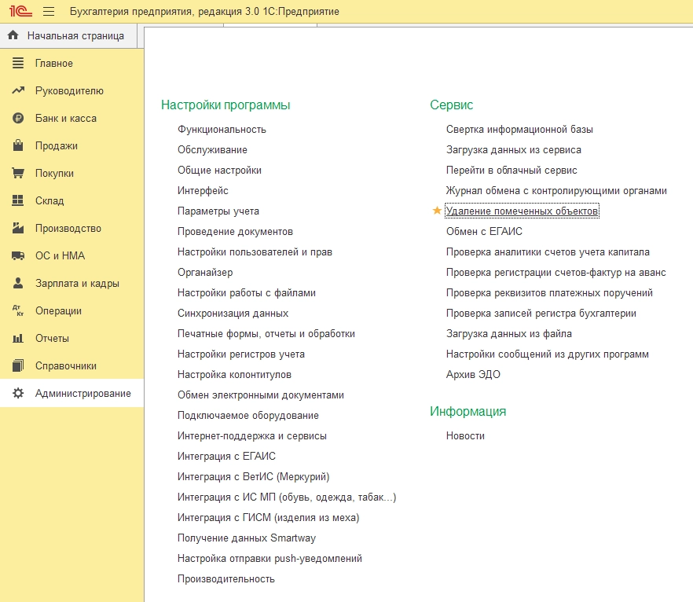Click the Продажи shopping bag icon
The width and height of the screenshot is (693, 602).
click(18, 145)
